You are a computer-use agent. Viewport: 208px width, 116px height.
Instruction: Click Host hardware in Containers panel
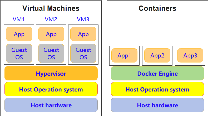(x=157, y=105)
